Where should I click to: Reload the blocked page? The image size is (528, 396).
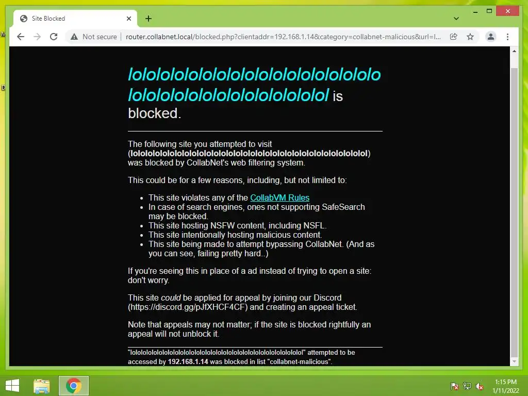pos(54,37)
